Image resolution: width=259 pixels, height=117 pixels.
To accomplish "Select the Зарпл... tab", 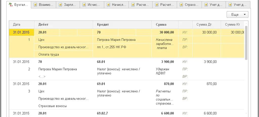I will (68, 5).
